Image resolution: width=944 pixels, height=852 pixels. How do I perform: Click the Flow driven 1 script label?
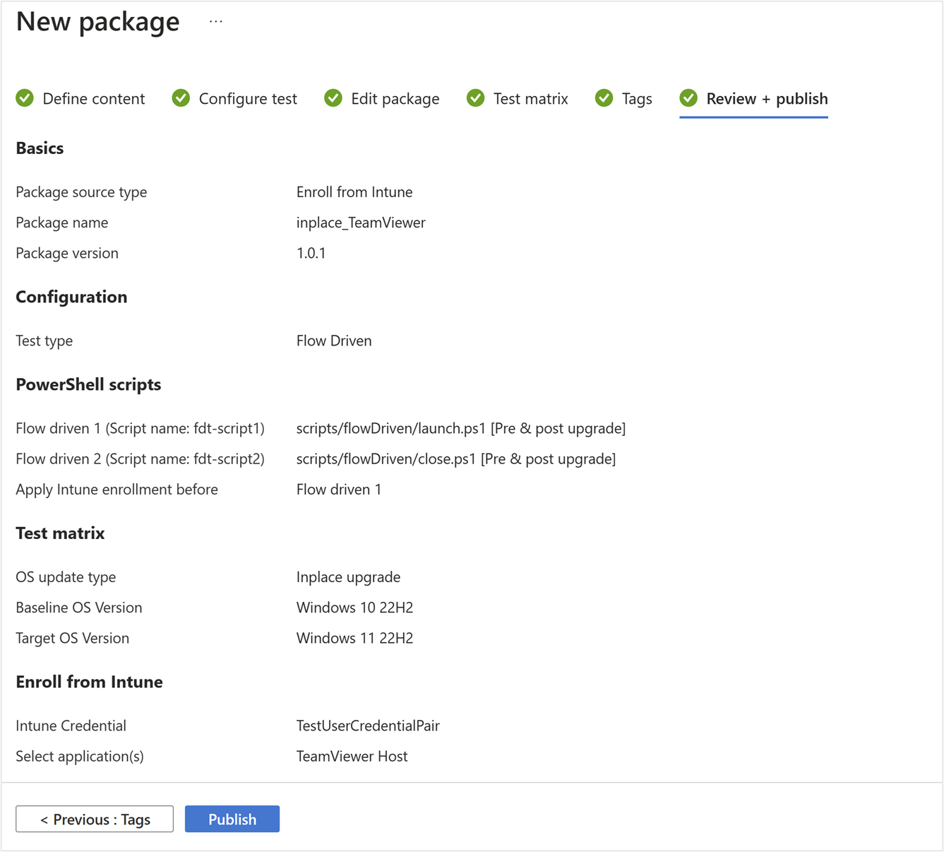[x=141, y=428]
